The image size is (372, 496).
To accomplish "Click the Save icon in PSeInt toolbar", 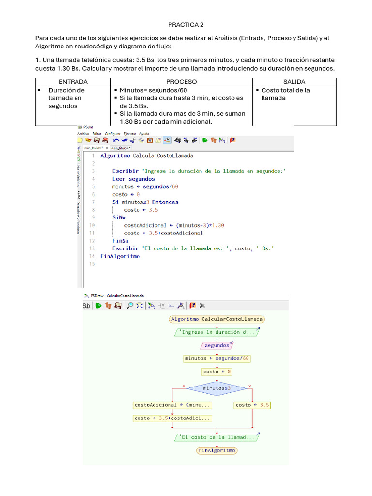I will coord(97,140).
